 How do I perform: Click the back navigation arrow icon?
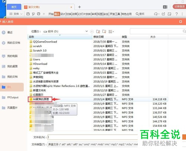[92, 32]
